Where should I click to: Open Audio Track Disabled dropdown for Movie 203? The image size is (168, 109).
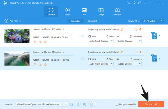tap(101, 41)
